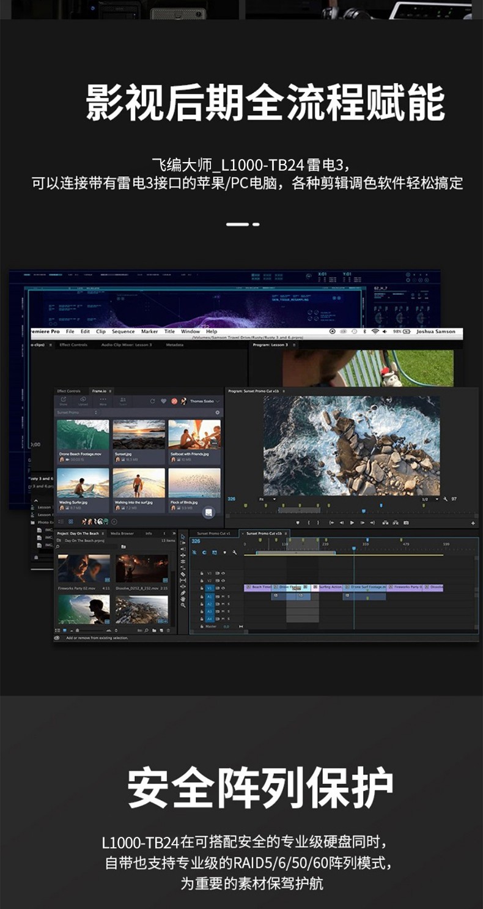
Task: Select the Hand tool in tools panel
Action: pos(183,599)
